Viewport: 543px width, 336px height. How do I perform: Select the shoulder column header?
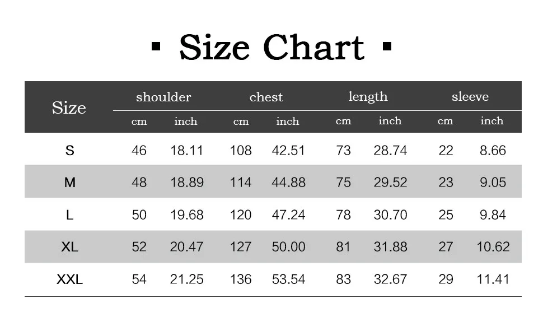tap(163, 97)
